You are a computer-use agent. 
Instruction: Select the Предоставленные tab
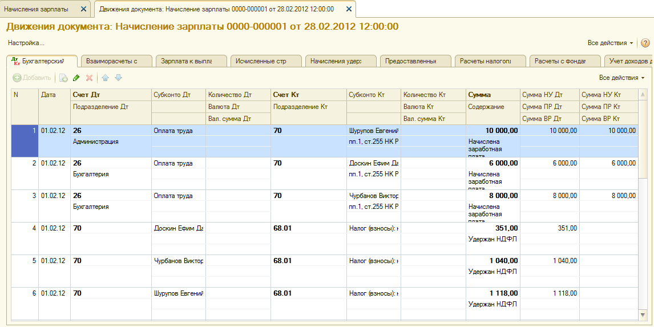coord(415,61)
